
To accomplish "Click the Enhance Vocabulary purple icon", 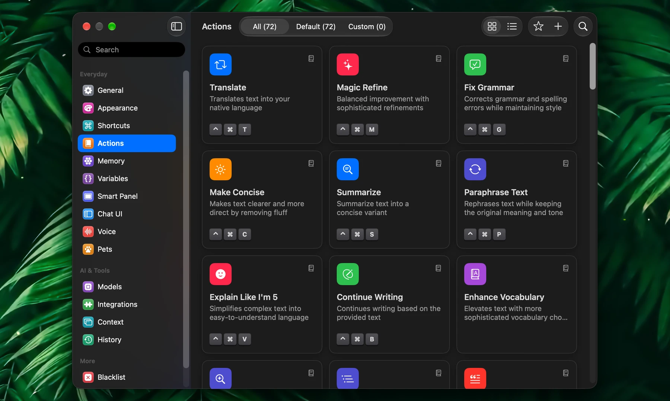I will pos(475,274).
